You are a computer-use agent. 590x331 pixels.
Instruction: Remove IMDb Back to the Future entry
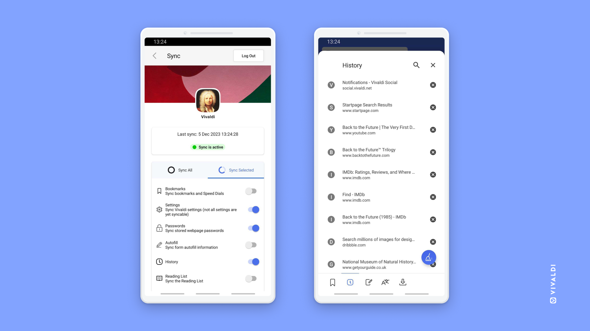pyautogui.click(x=432, y=219)
